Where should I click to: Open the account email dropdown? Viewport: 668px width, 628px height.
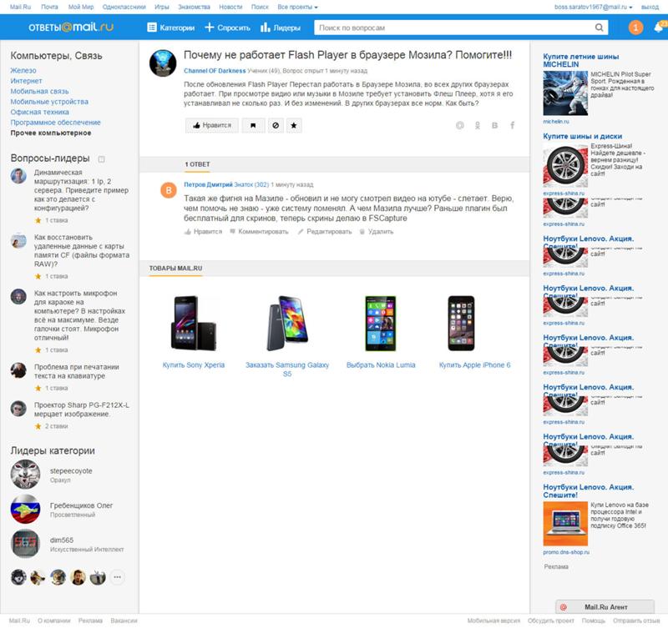pos(593,8)
